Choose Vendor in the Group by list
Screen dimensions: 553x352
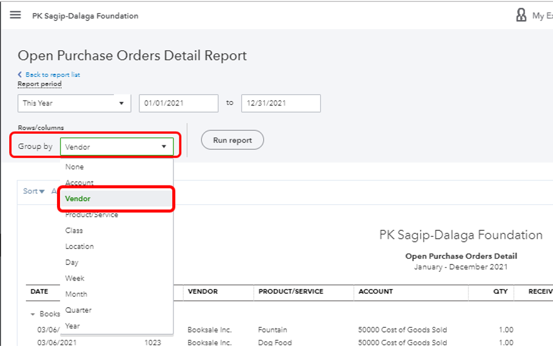pos(117,199)
